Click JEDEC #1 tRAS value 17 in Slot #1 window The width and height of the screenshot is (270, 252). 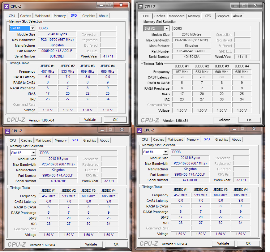coord(48,93)
